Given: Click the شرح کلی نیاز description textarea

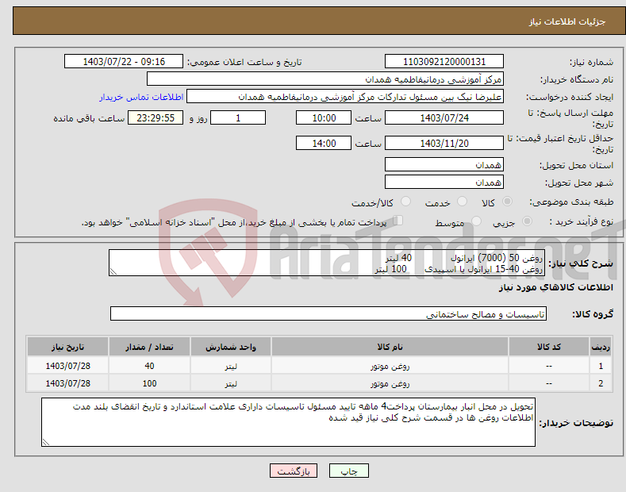Looking at the screenshot, I should pyautogui.click(x=327, y=263).
